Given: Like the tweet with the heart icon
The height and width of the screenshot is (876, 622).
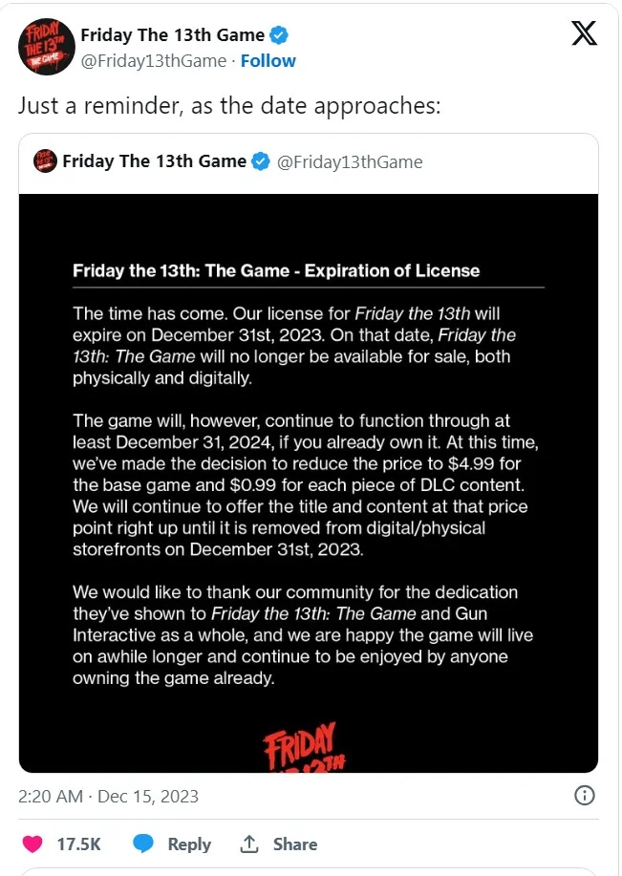Looking at the screenshot, I should pyautogui.click(x=32, y=844).
